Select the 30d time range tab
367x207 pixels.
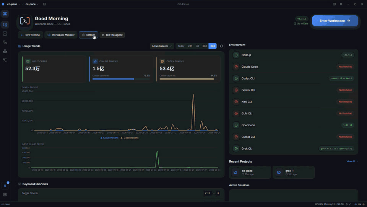[205, 46]
